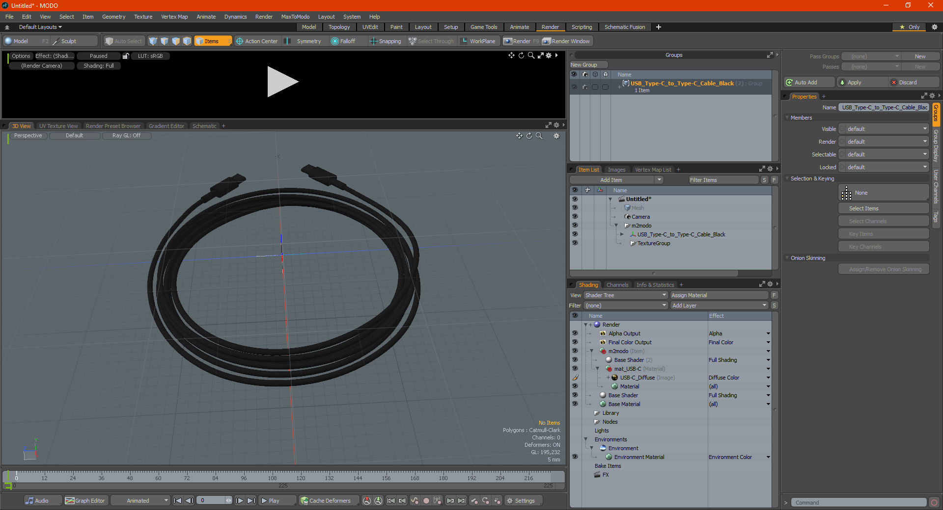
Task: Open the Render Window
Action: click(x=566, y=41)
